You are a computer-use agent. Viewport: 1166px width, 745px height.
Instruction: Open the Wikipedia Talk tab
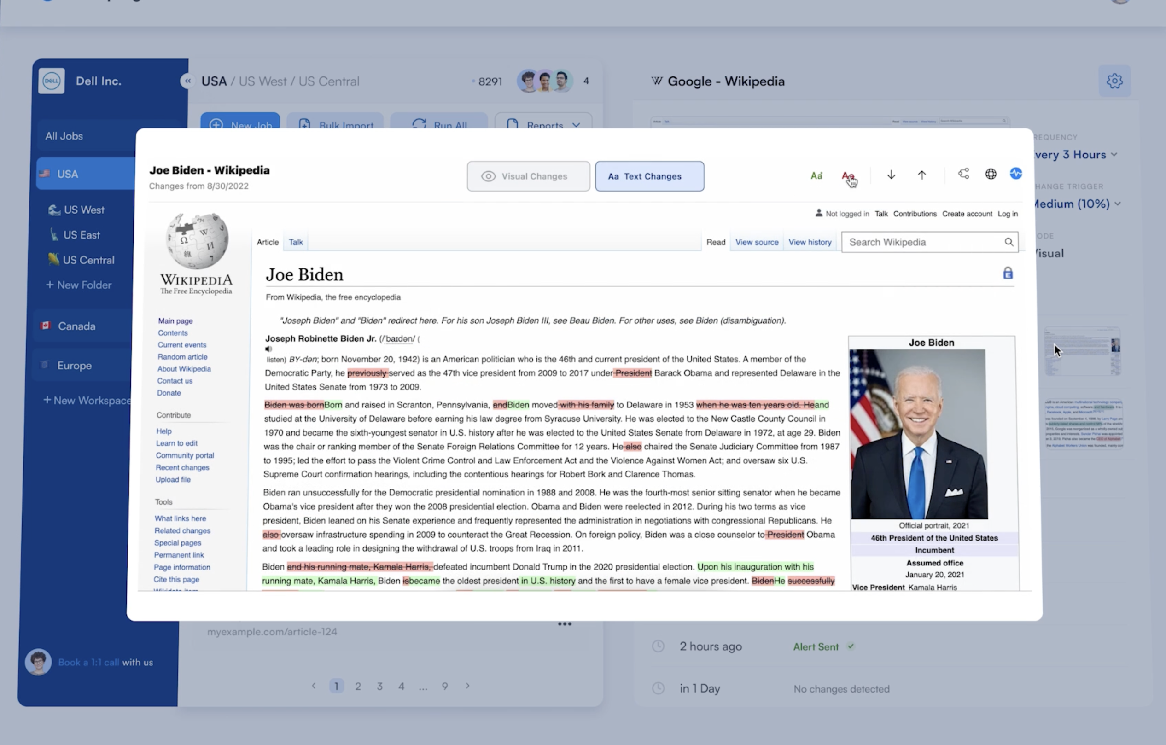295,242
